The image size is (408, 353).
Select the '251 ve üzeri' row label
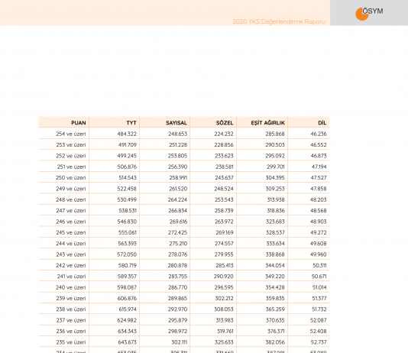click(x=71, y=167)
